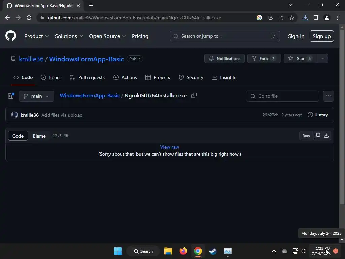Focus the 'Search or jump to' field

point(225,36)
